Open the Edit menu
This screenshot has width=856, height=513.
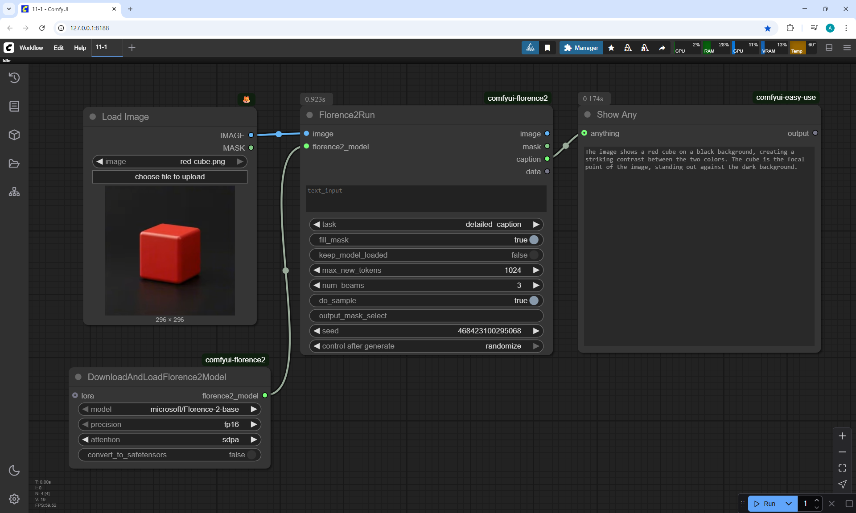coord(58,48)
